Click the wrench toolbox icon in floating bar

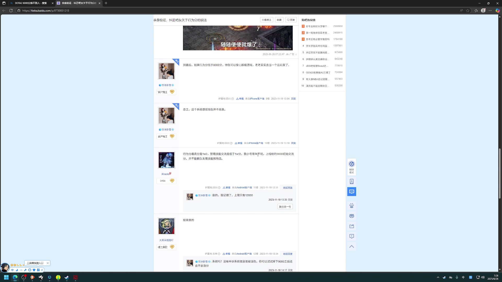pos(25,270)
